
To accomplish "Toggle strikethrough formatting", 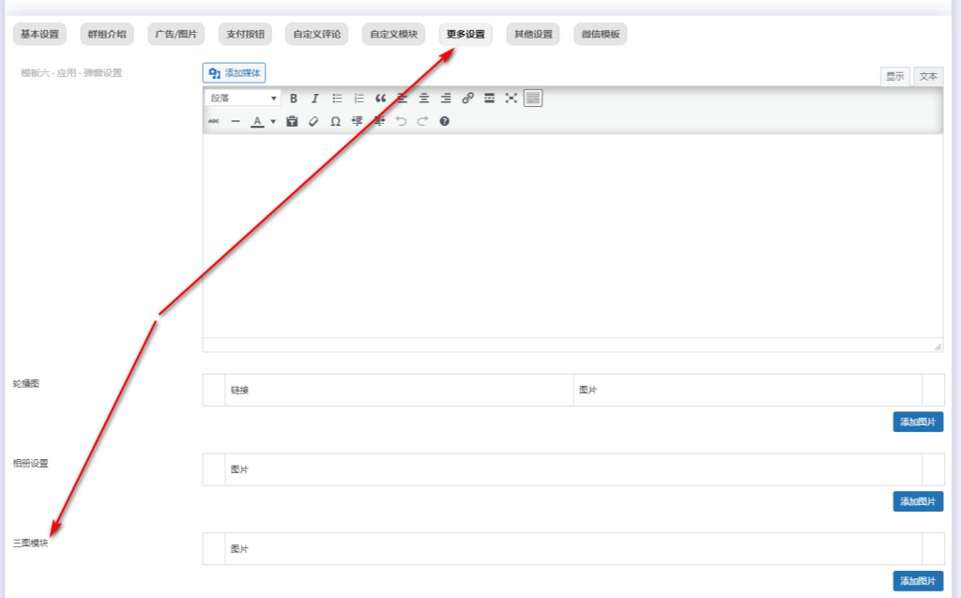I will 214,121.
